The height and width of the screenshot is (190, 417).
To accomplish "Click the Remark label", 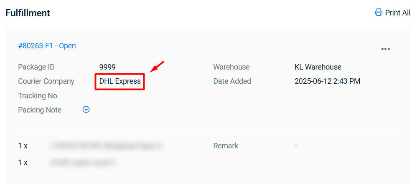I will point(226,146).
